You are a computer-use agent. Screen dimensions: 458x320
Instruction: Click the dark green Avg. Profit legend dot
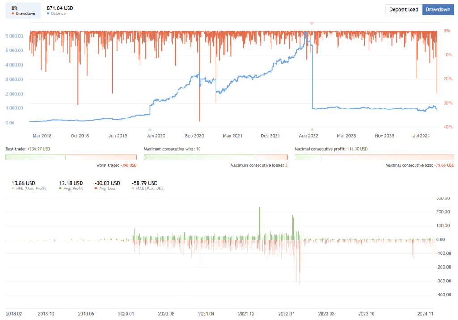point(61,189)
